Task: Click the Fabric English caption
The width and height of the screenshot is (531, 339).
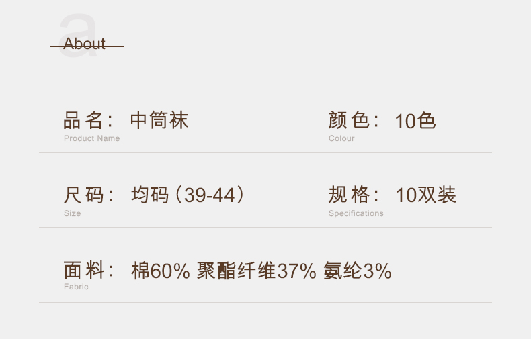Action: point(76,287)
